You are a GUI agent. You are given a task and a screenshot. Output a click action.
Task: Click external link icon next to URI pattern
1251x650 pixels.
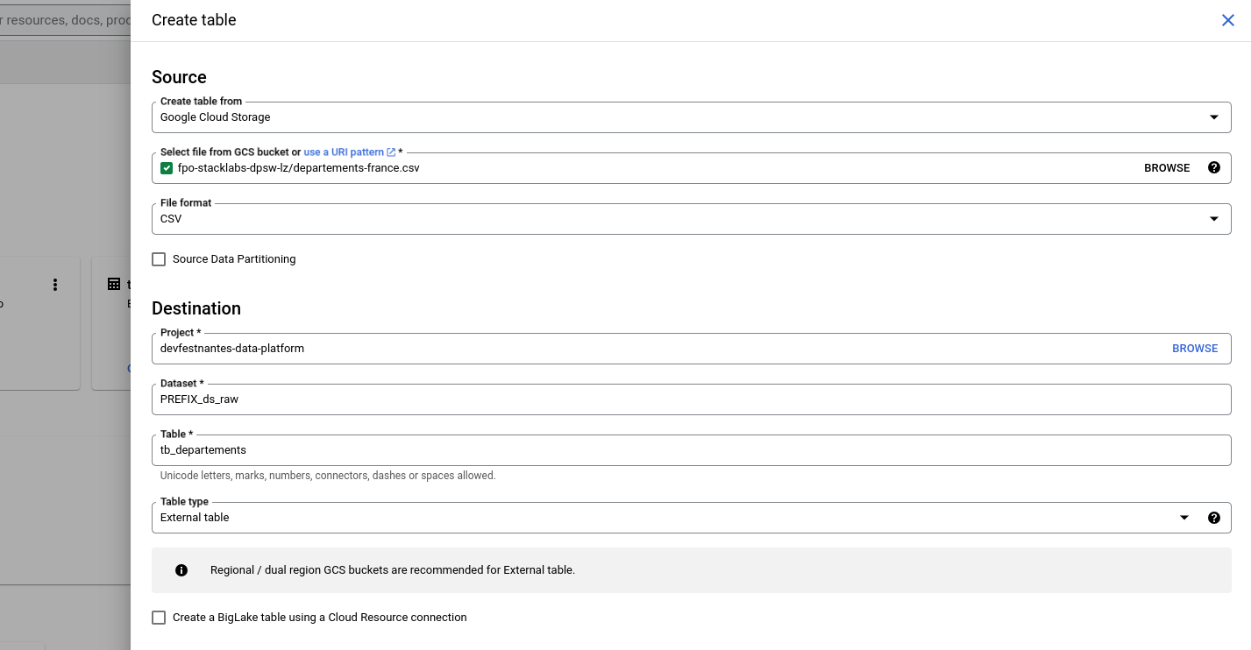(x=391, y=152)
